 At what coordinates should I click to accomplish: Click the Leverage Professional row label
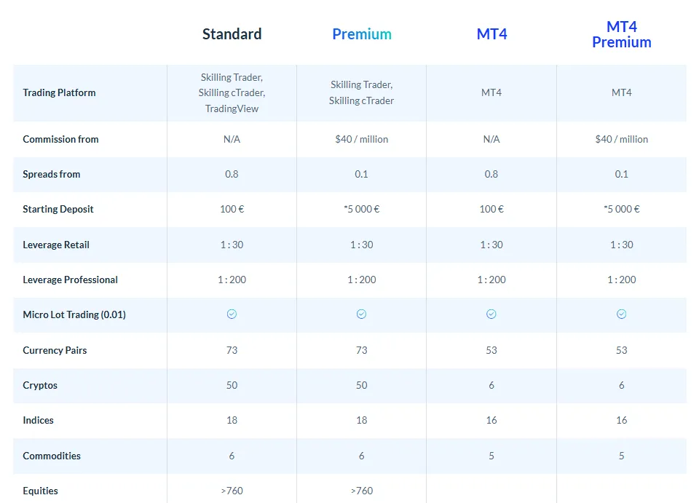point(70,280)
